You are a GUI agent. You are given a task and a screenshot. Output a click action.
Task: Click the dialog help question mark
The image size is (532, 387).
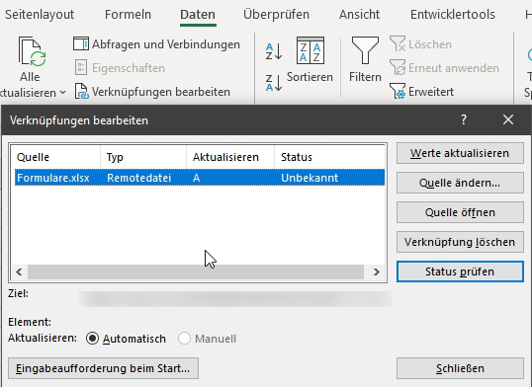(x=464, y=119)
